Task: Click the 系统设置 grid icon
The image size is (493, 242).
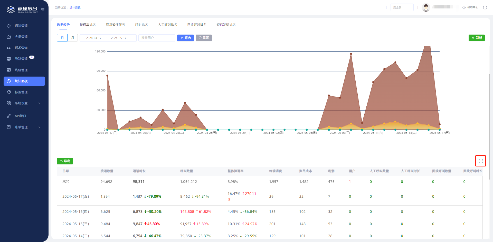Action: [9, 103]
